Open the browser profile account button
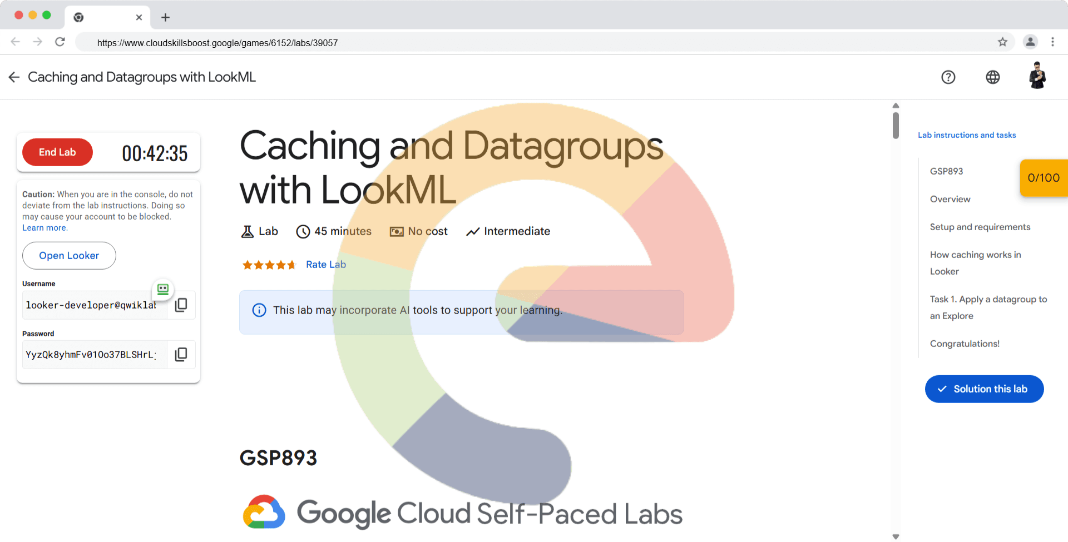Screen dimensions: 1068x542 click(x=1030, y=42)
